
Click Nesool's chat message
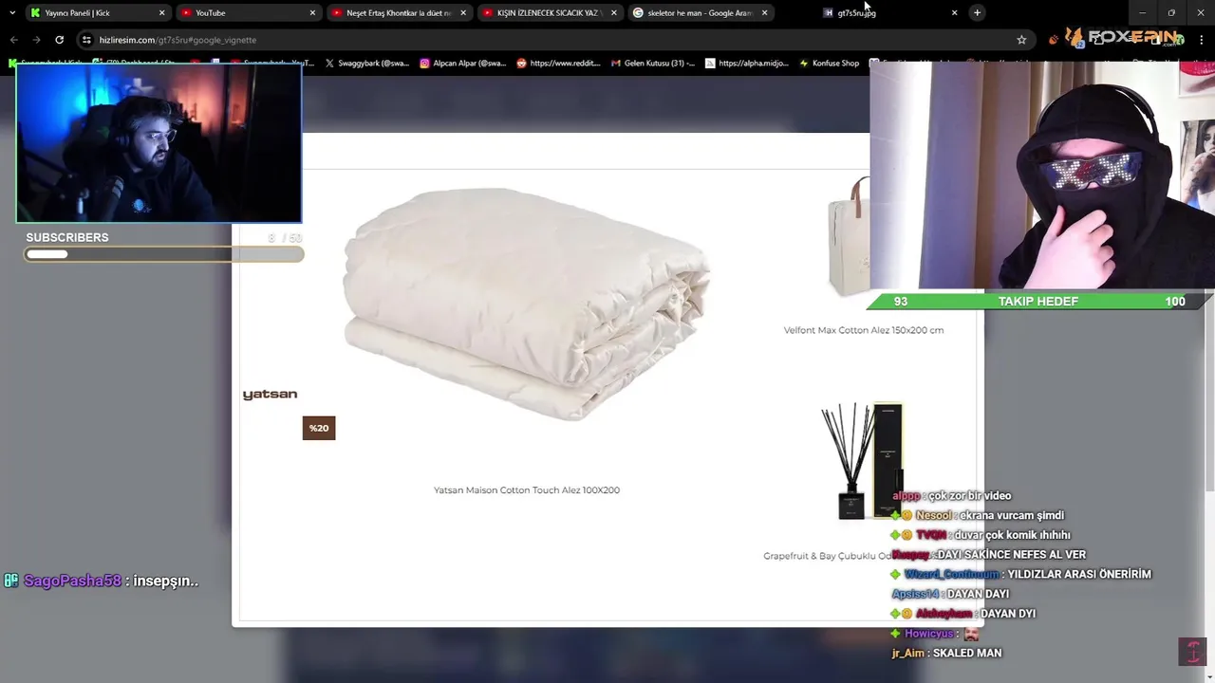(978, 515)
